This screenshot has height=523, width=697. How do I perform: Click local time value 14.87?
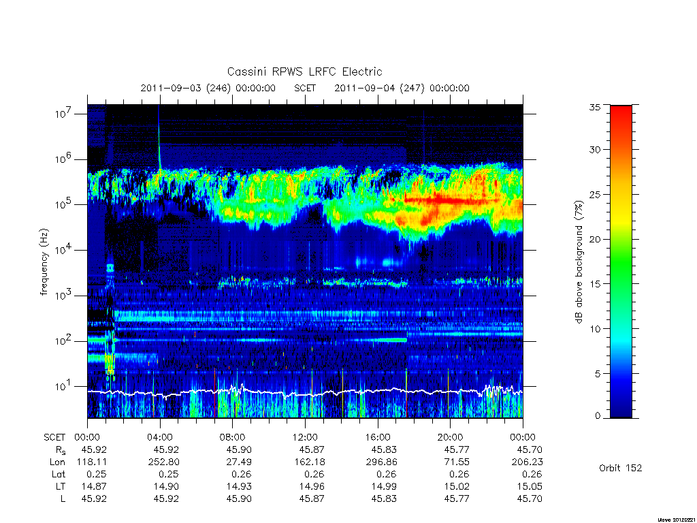tap(94, 486)
